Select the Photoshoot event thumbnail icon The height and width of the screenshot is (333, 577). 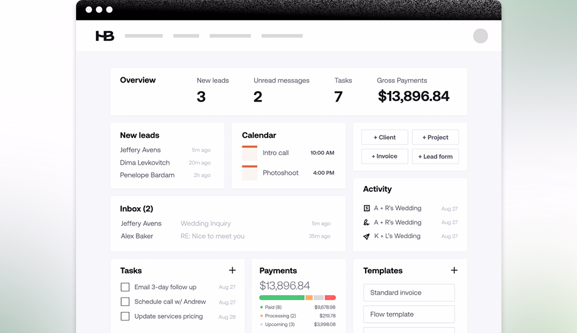[249, 173]
